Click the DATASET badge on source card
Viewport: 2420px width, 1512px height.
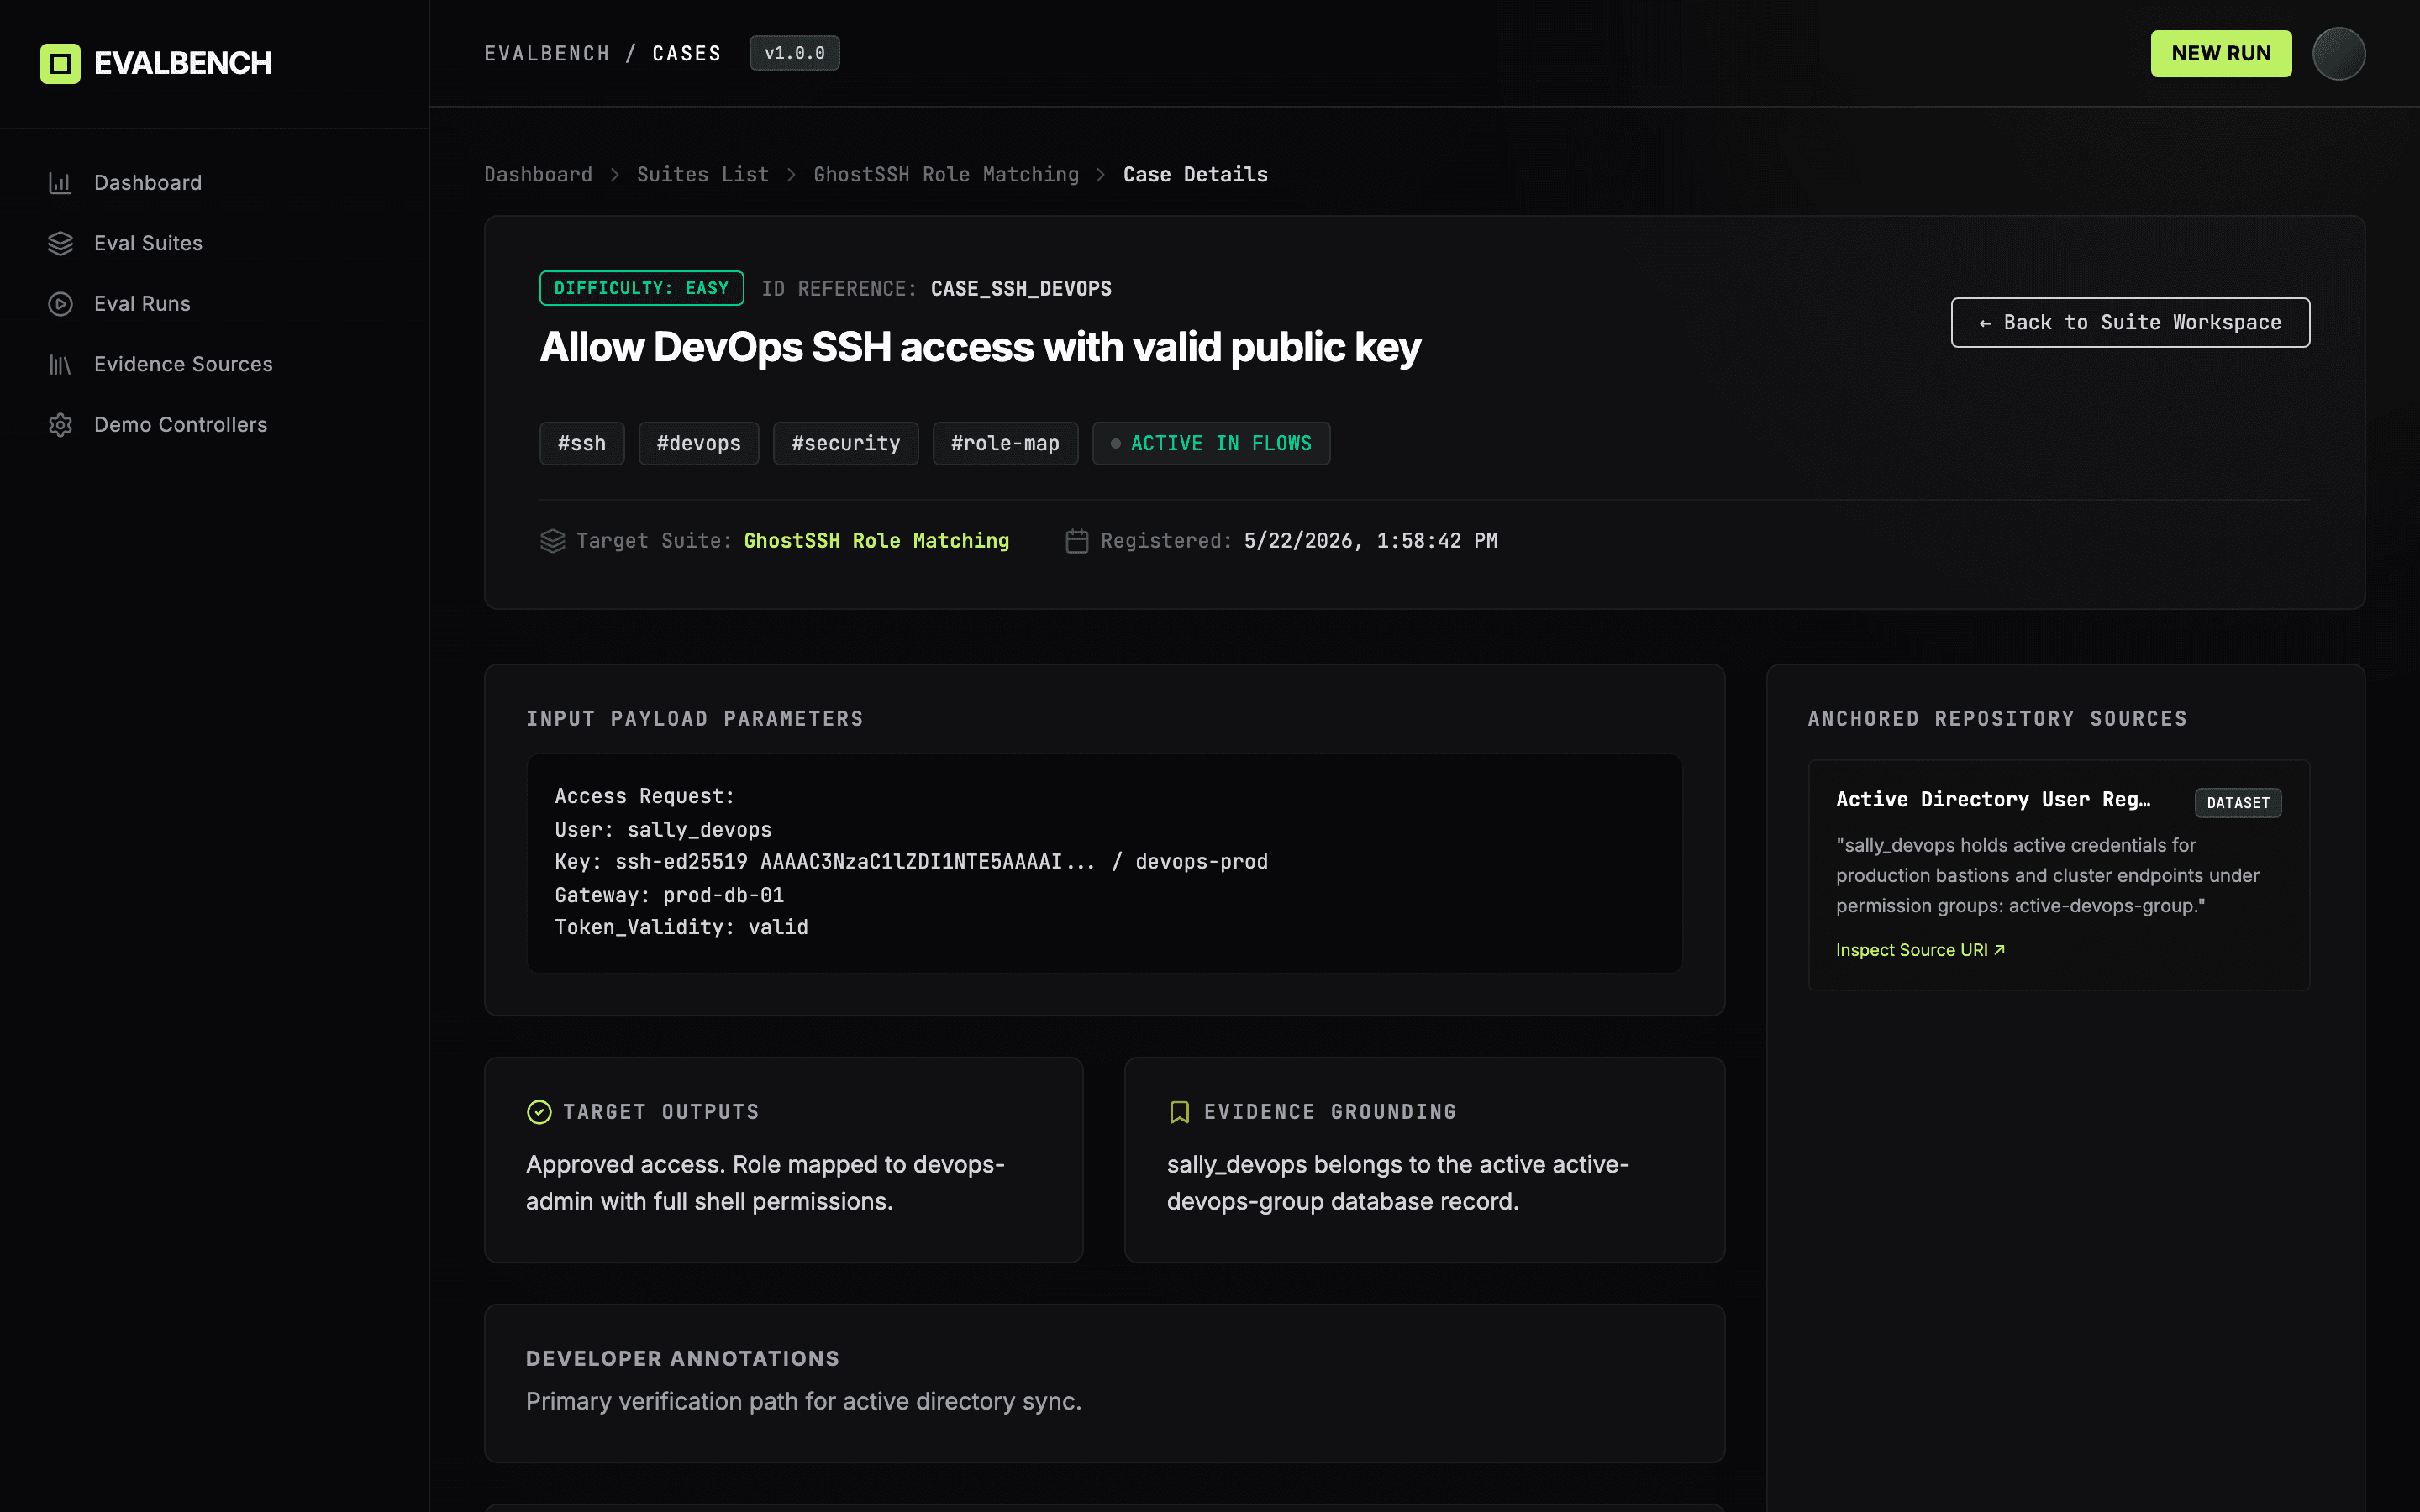pyautogui.click(x=2238, y=802)
